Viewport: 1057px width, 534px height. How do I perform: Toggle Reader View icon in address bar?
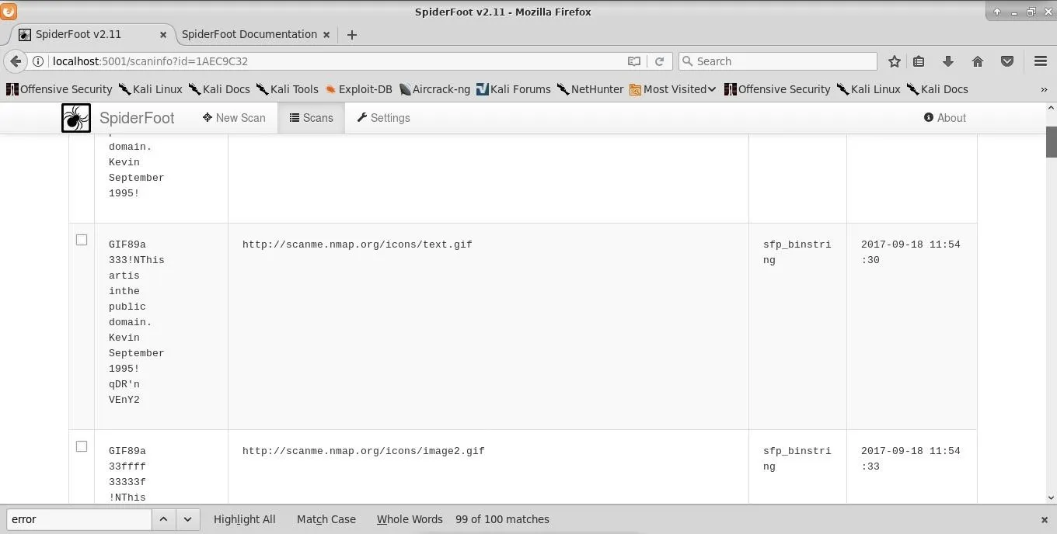pos(634,61)
